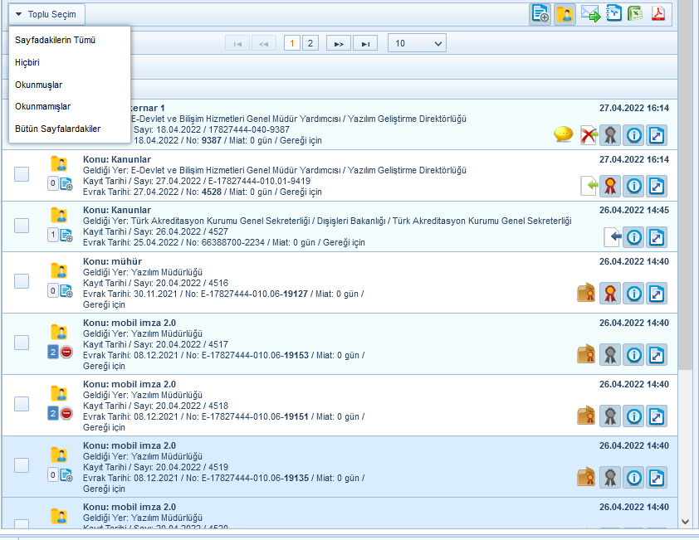Screen dimensions: 699x540
Task: Open info icon for the mühür document
Action: tap(634, 293)
